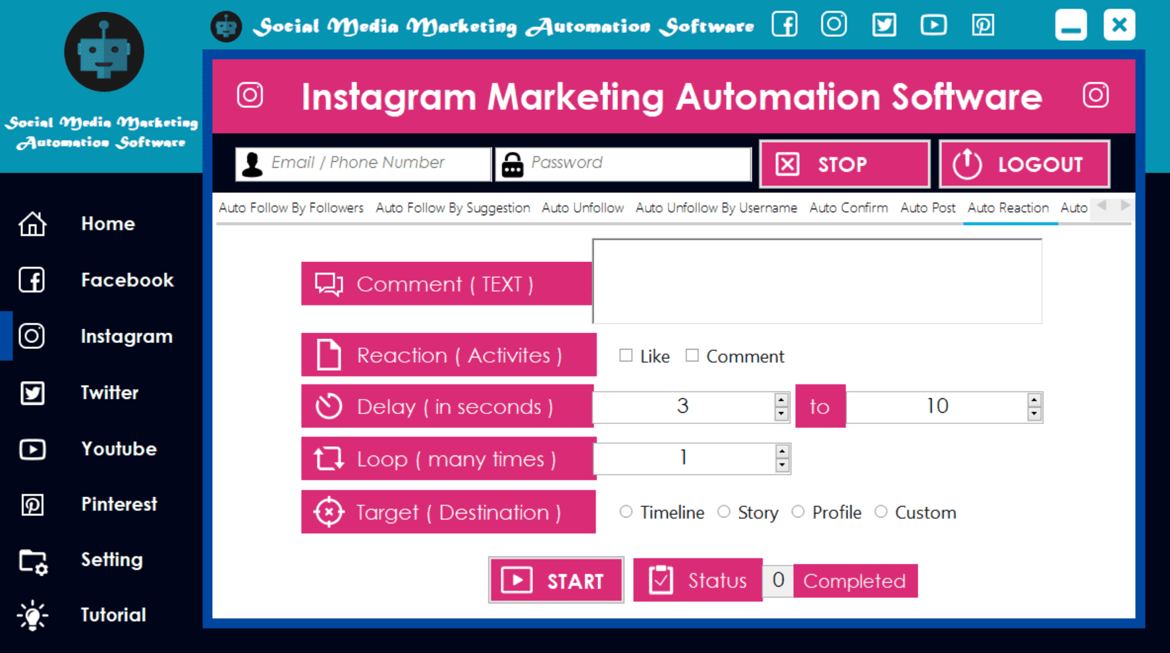Increase the maximum delay value of 10
This screenshot has width=1170, height=653.
[x=1034, y=400]
